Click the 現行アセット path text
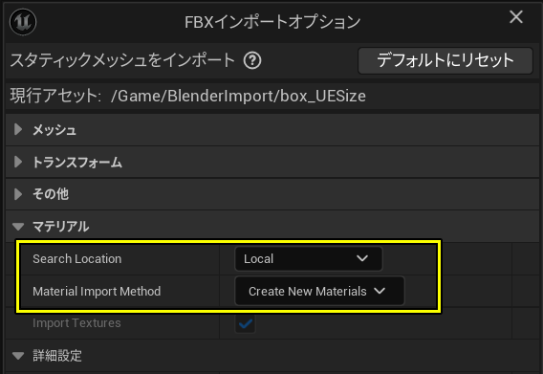The width and height of the screenshot is (543, 374). tap(238, 96)
